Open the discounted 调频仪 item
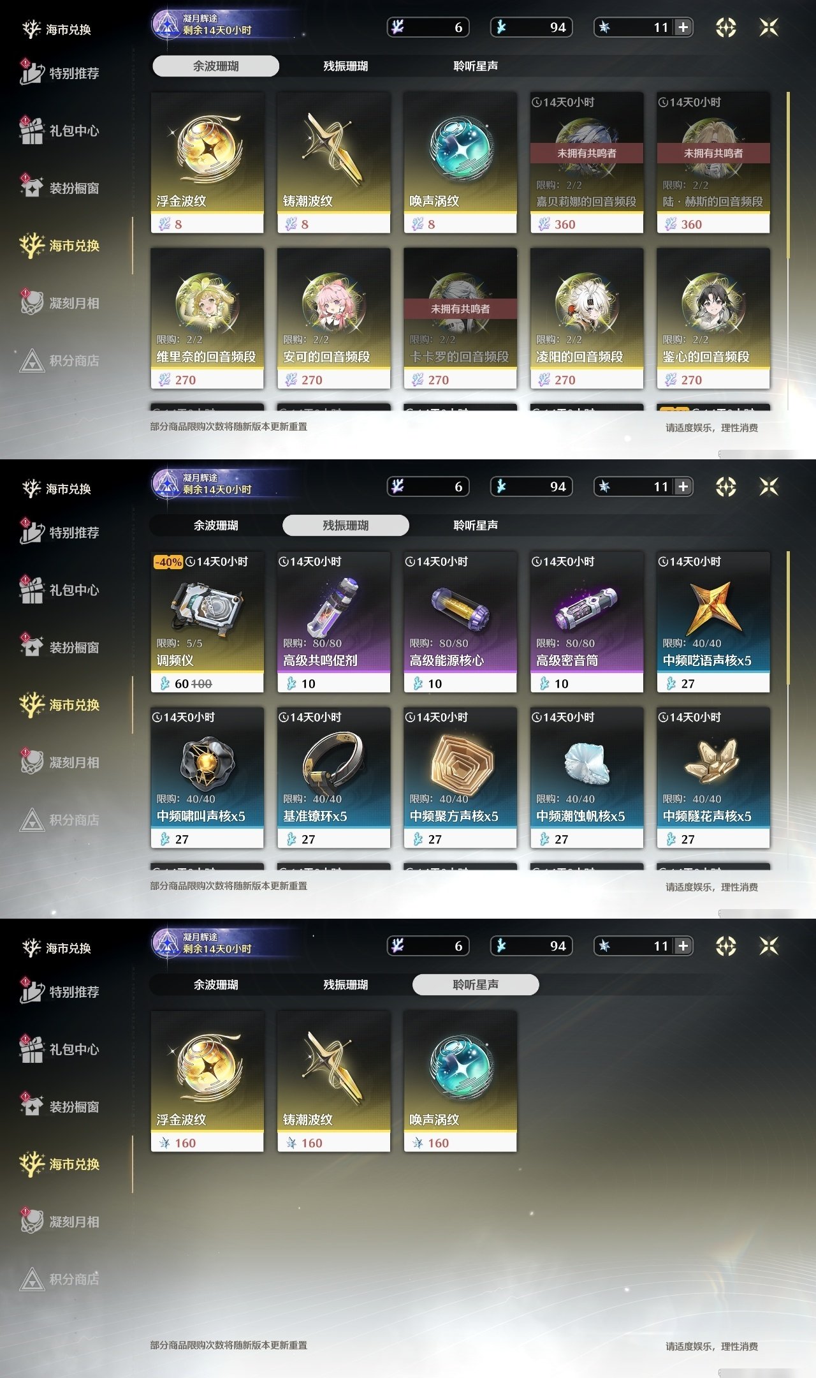This screenshot has width=816, height=1378. coord(207,622)
